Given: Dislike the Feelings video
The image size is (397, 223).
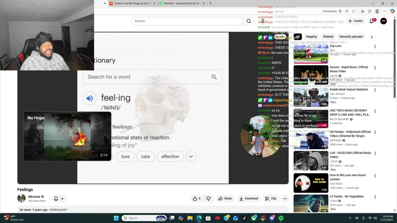Looking at the screenshot, I should (x=208, y=199).
